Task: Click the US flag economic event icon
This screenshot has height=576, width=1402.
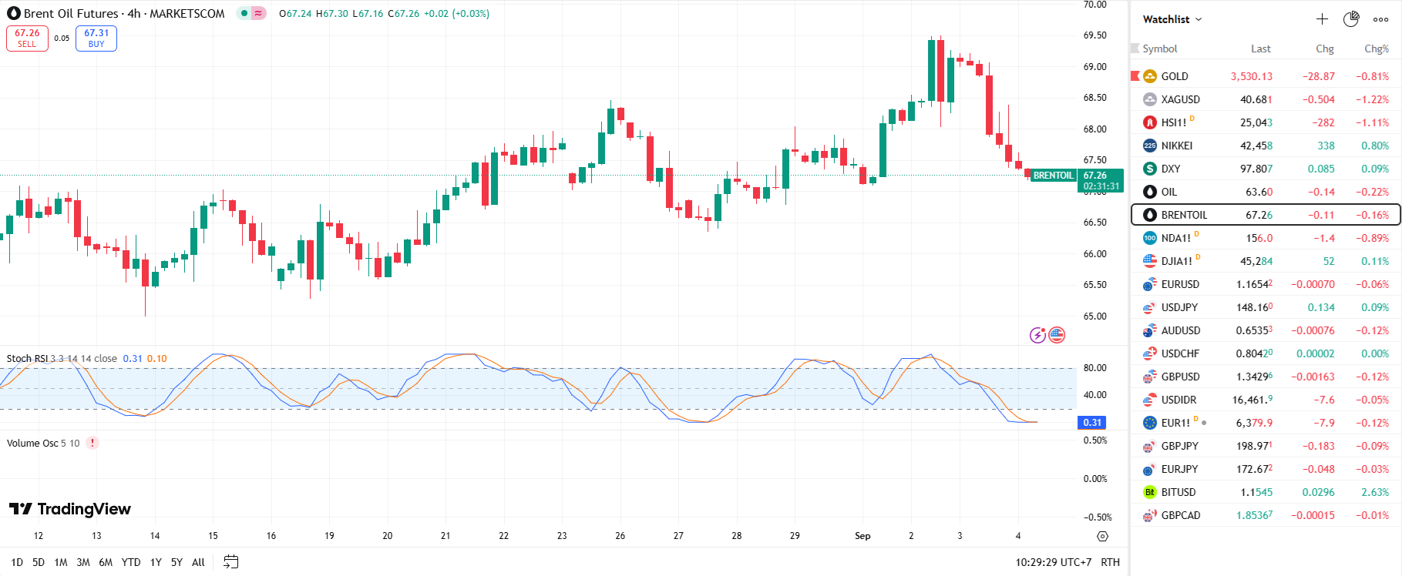Action: tap(1057, 335)
